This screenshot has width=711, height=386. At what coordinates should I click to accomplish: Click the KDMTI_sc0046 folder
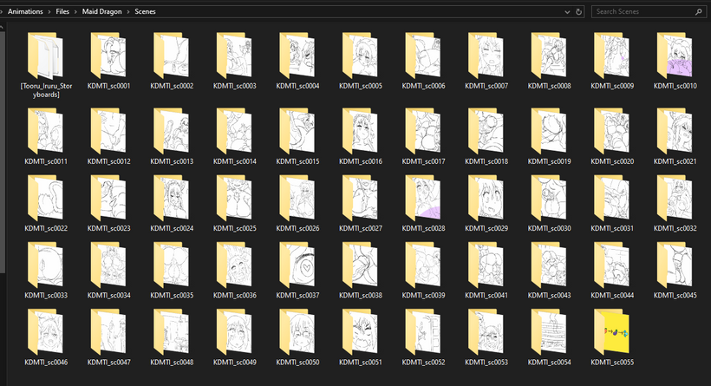pos(45,331)
